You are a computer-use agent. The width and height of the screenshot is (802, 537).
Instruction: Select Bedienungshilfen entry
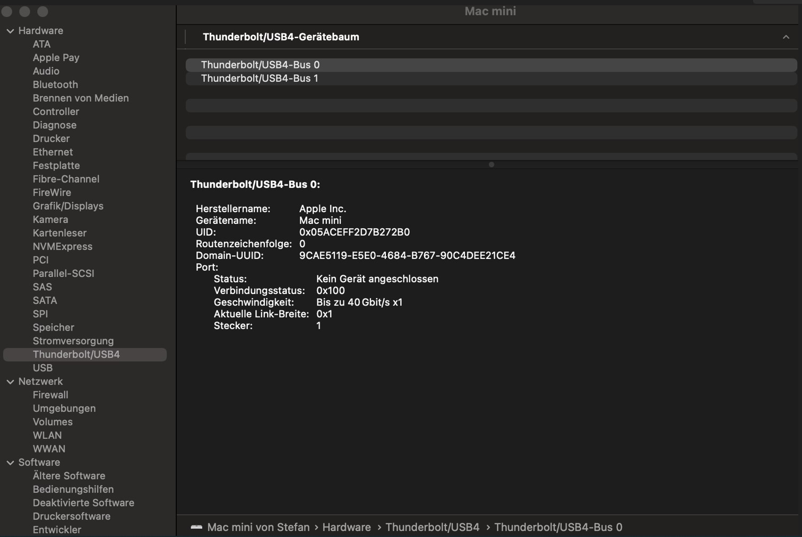pyautogui.click(x=73, y=489)
